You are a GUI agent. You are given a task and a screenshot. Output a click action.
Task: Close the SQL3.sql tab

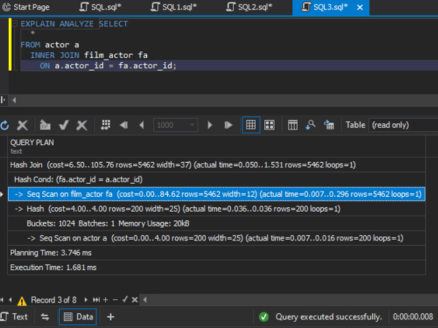[360, 7]
